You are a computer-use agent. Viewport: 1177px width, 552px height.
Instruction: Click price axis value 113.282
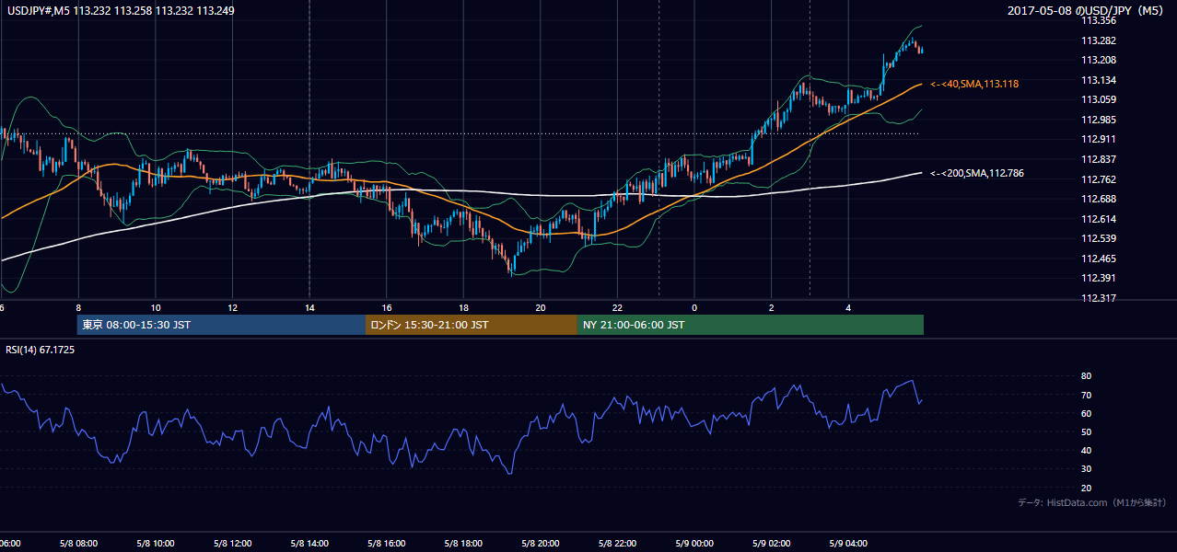(x=1100, y=40)
